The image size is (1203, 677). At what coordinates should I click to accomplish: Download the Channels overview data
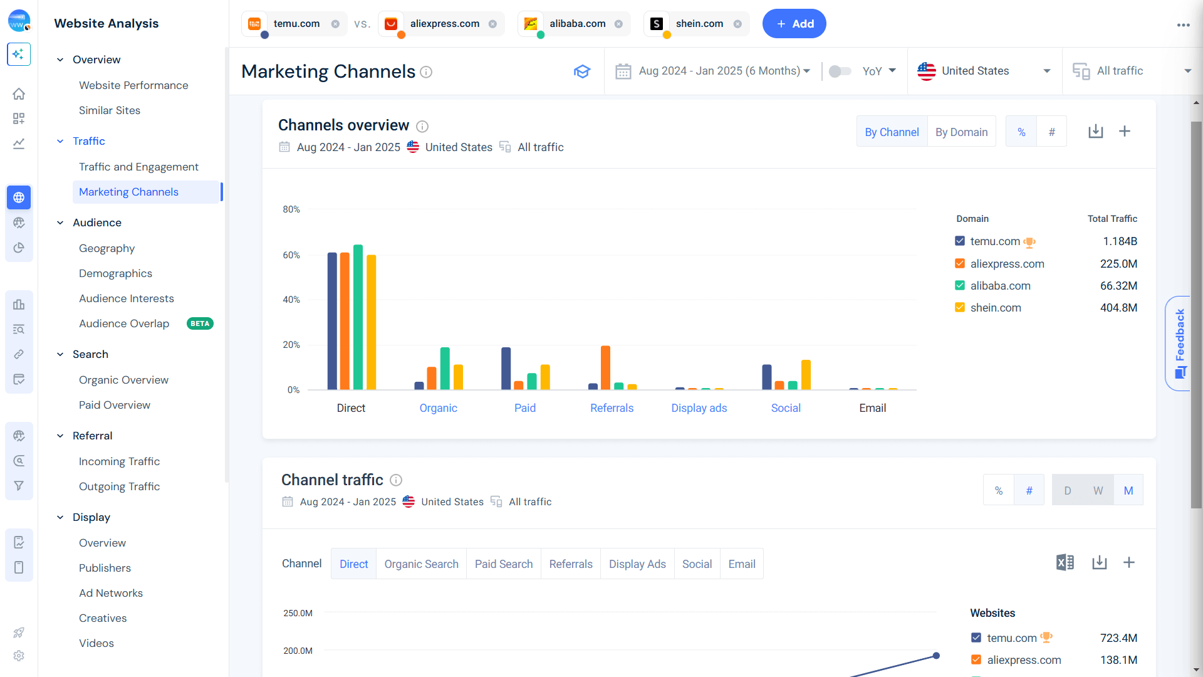coord(1095,131)
